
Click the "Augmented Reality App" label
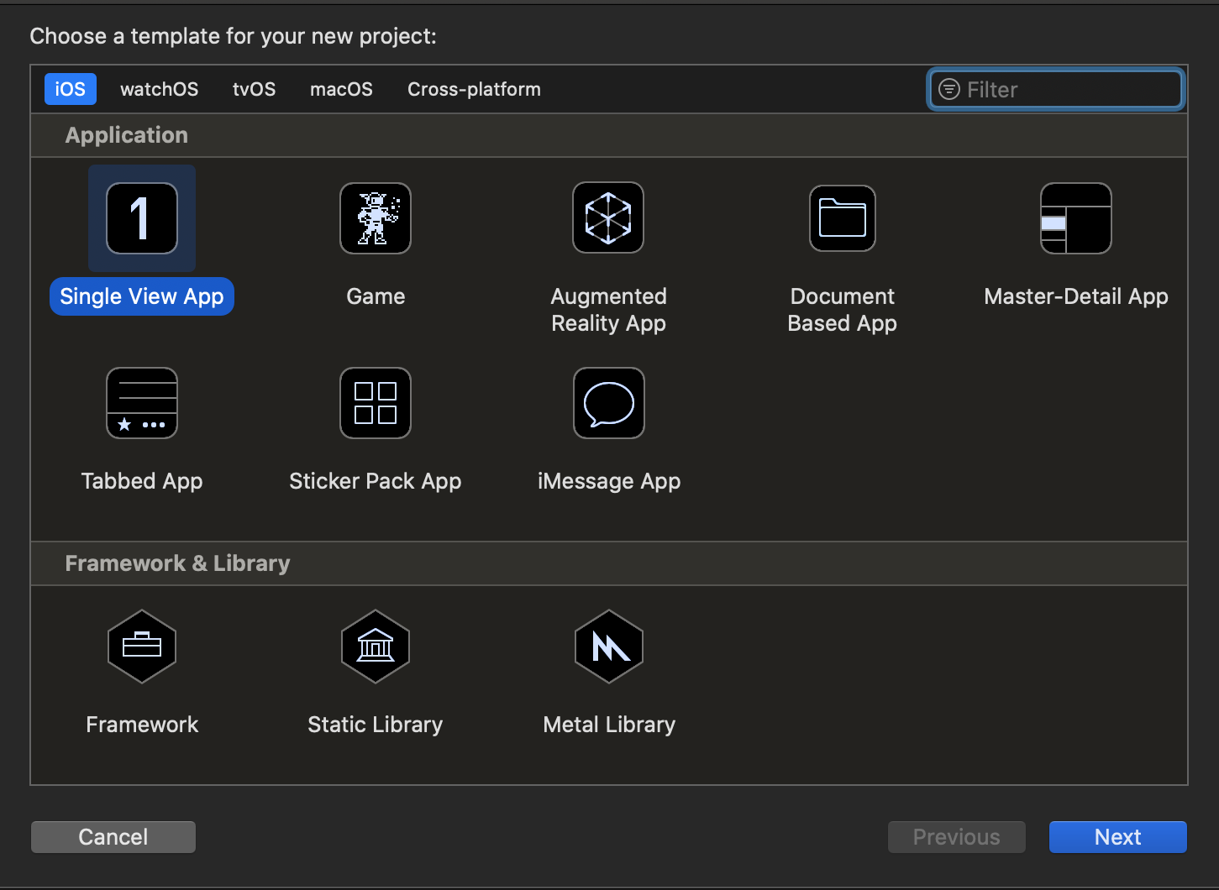point(609,310)
